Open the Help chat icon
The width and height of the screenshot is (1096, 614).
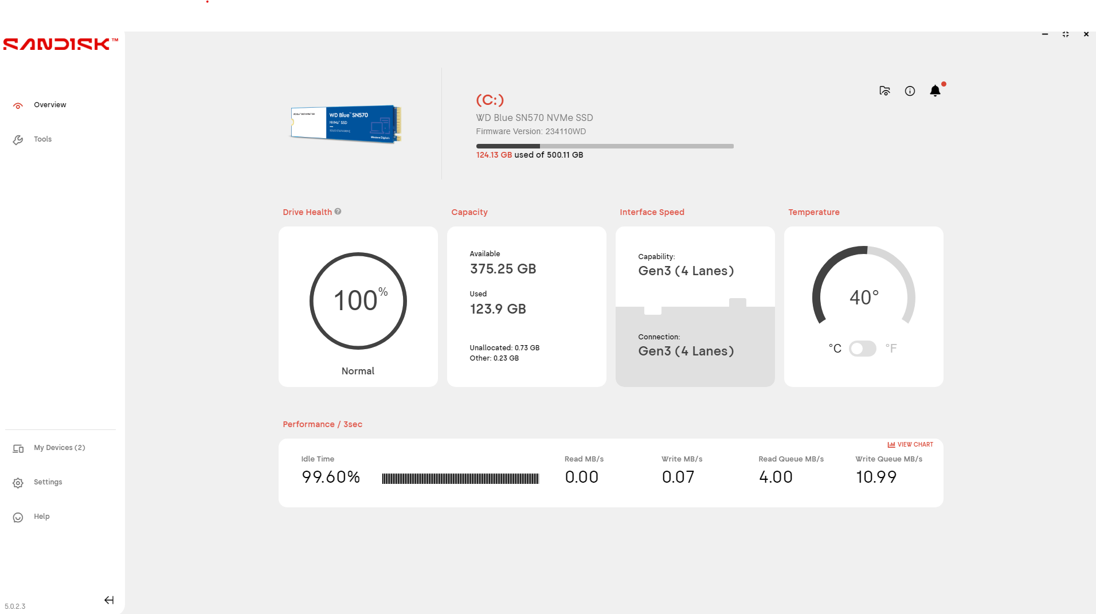[18, 518]
